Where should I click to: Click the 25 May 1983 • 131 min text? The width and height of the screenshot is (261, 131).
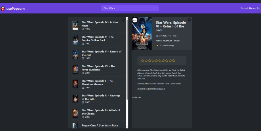click(166, 36)
